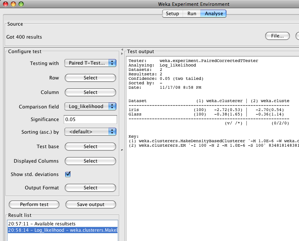Collapse the left pane using the left arrow
The height and width of the screenshot is (241, 299).
point(122,50)
